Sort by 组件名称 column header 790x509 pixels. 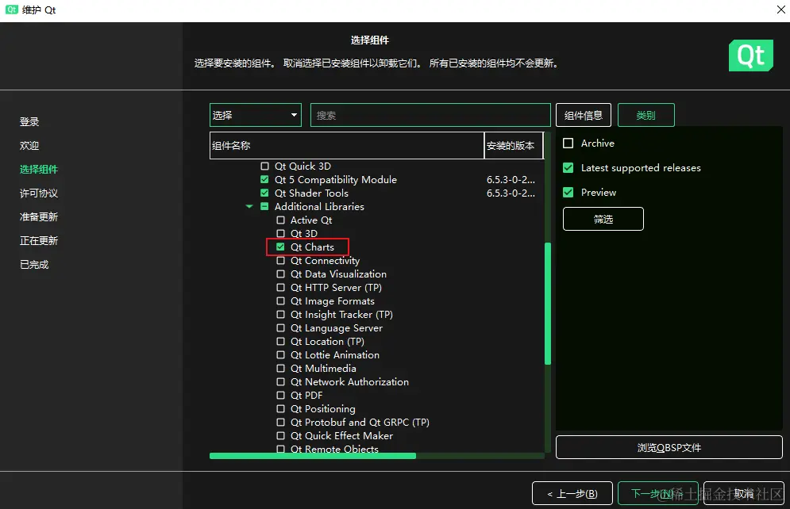[x=347, y=145]
